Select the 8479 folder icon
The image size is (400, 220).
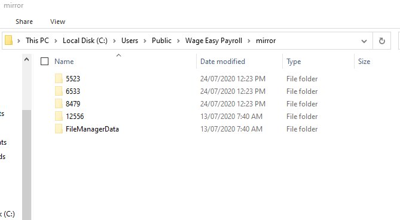click(59, 103)
